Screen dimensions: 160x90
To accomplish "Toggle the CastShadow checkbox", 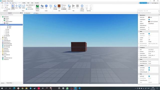I will click(x=149, y=19).
